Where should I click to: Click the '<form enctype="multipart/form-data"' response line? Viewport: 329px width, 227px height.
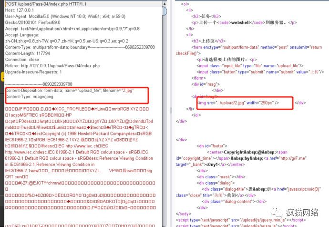tap(257, 47)
